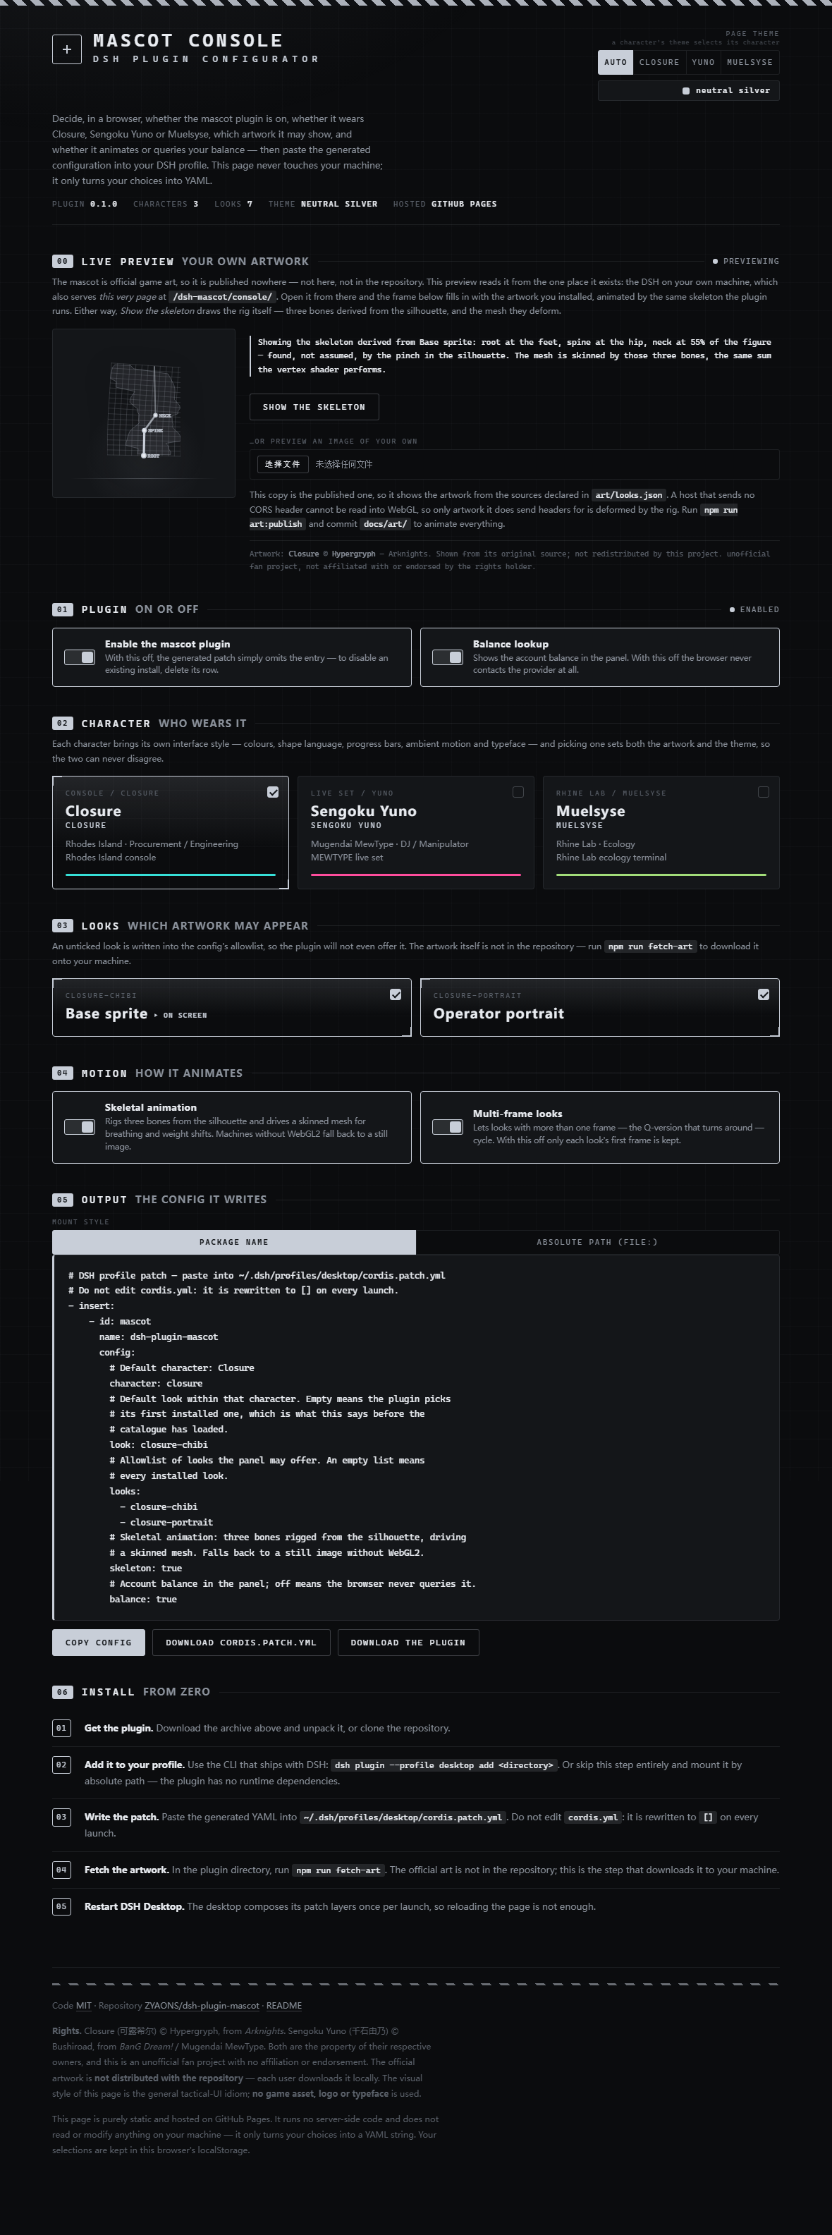Click the Base sprite look title
Screen dimensions: 832x2235
pos(106,1013)
